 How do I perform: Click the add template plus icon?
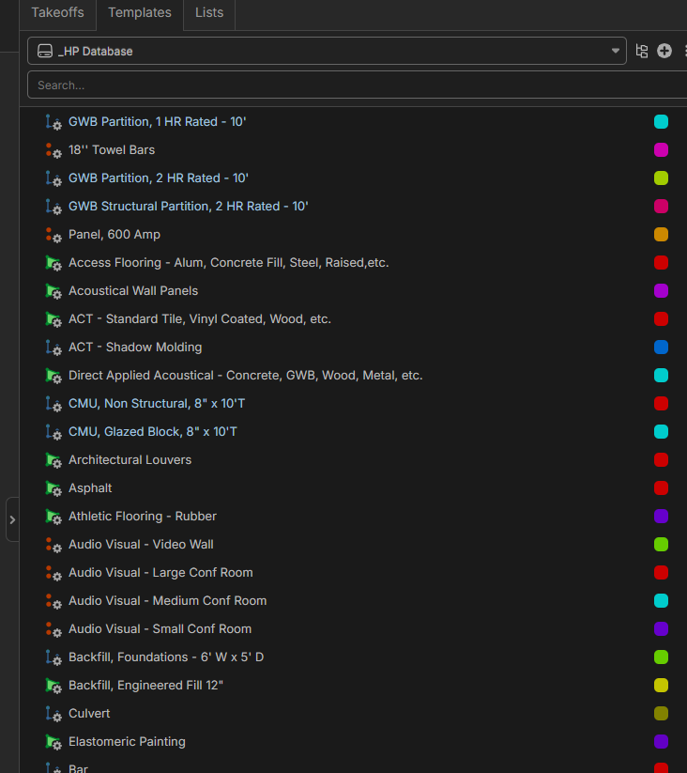(x=664, y=51)
